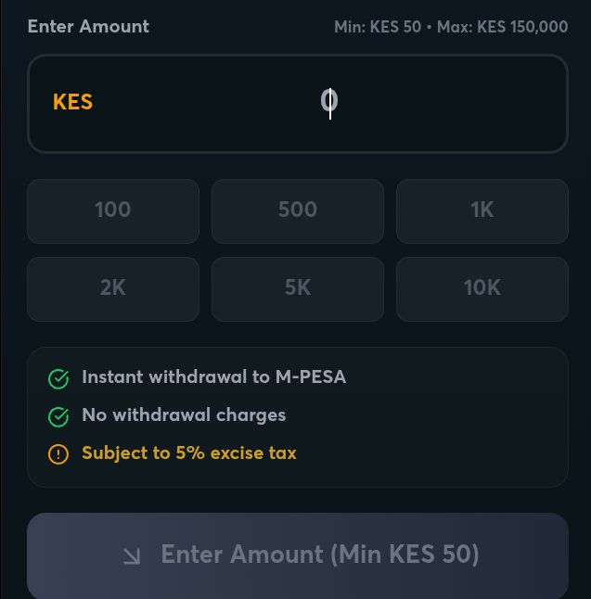Screen dimensions: 591x599
Task: Click the arrow icon in the Enter Amount button
Action: coord(132,555)
